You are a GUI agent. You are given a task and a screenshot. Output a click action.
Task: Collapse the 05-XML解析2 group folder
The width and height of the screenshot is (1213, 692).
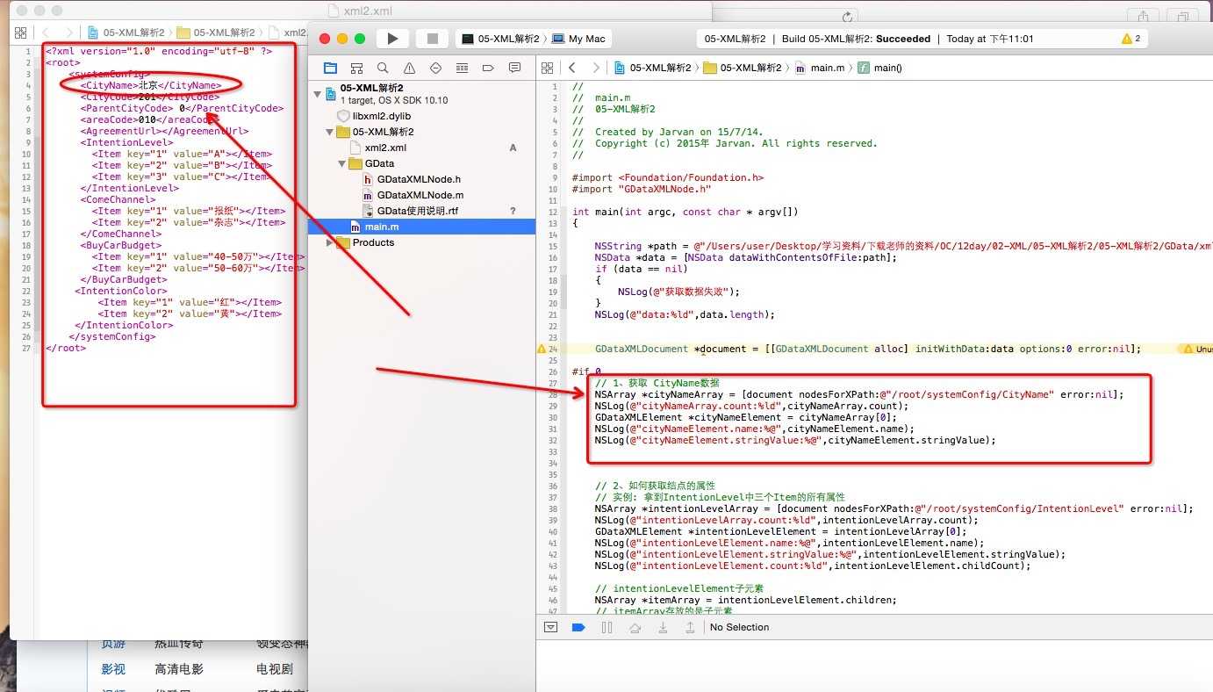330,132
